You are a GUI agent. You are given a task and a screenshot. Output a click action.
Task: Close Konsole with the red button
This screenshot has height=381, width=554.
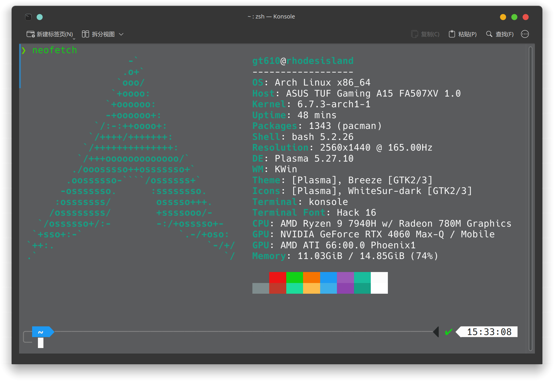[x=525, y=17]
